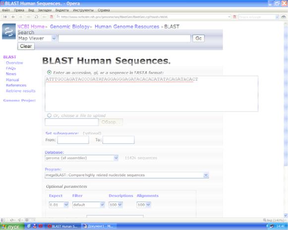Open the Genome Project sidebar link

(19, 100)
